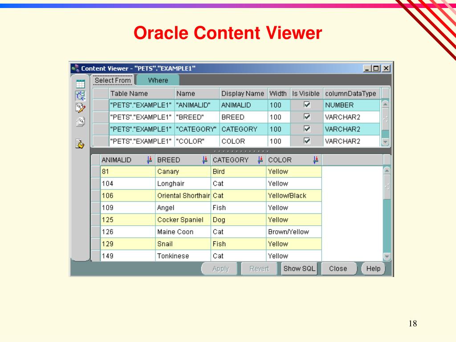Click sort icon on COLOR column header
The image size is (456, 342).
tap(316, 160)
